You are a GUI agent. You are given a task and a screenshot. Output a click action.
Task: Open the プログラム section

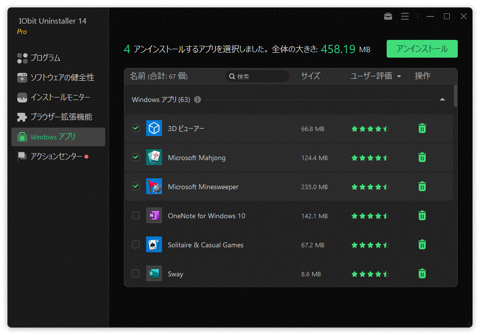pos(58,58)
